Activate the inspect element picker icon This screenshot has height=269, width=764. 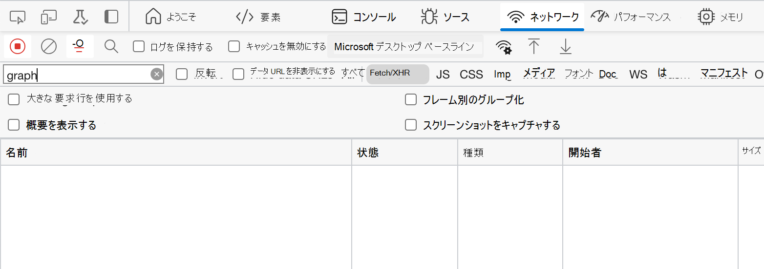[18, 17]
